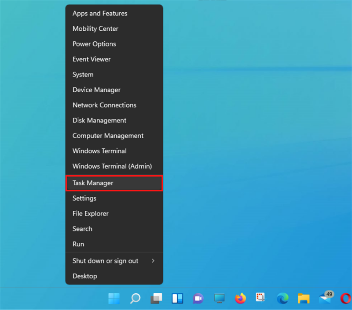
Task: Select Computer Management entry
Action: [x=114, y=136]
